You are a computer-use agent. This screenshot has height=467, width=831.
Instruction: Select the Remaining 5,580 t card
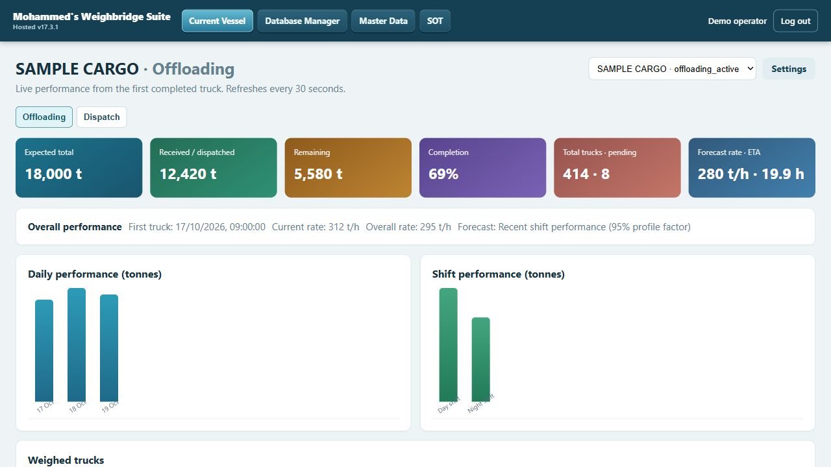pyautogui.click(x=348, y=167)
